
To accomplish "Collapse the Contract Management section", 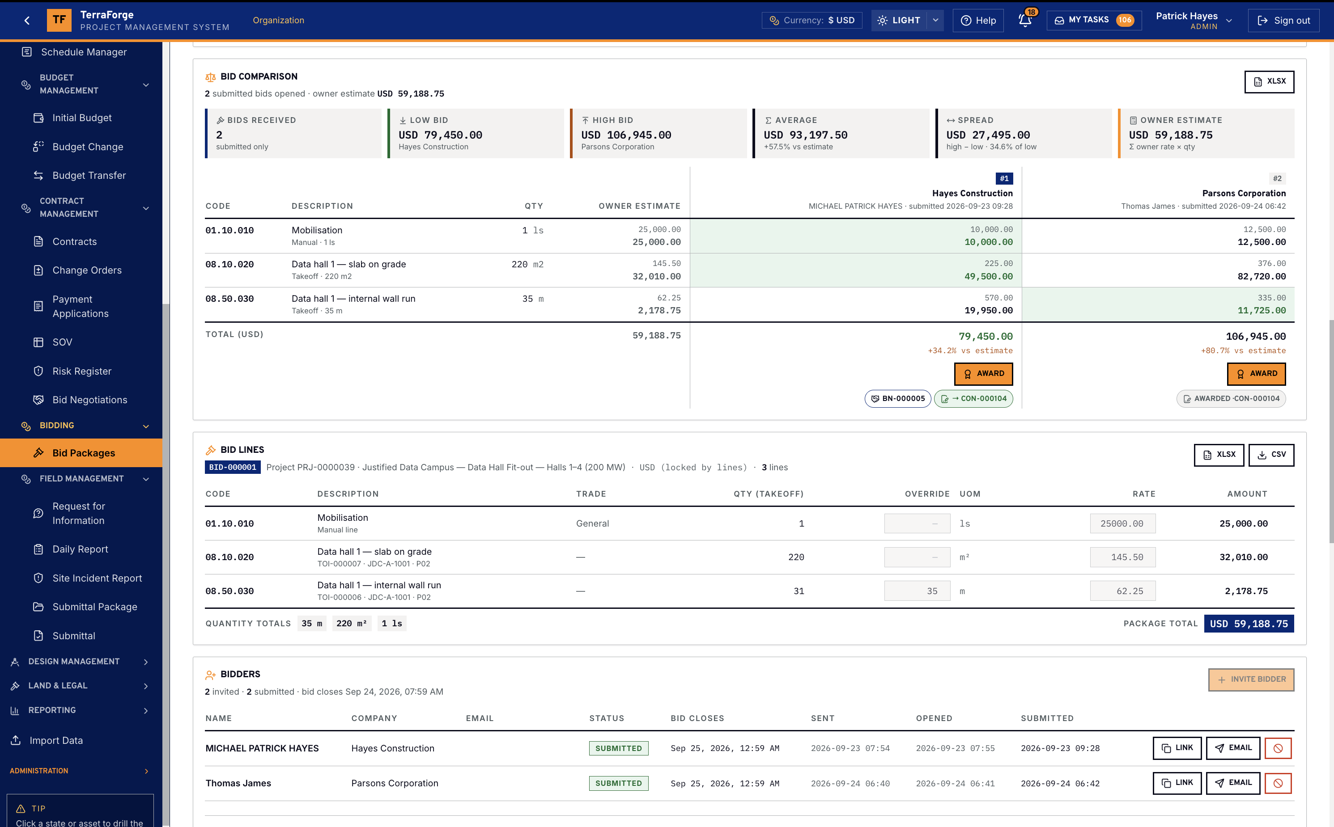I will pyautogui.click(x=145, y=208).
